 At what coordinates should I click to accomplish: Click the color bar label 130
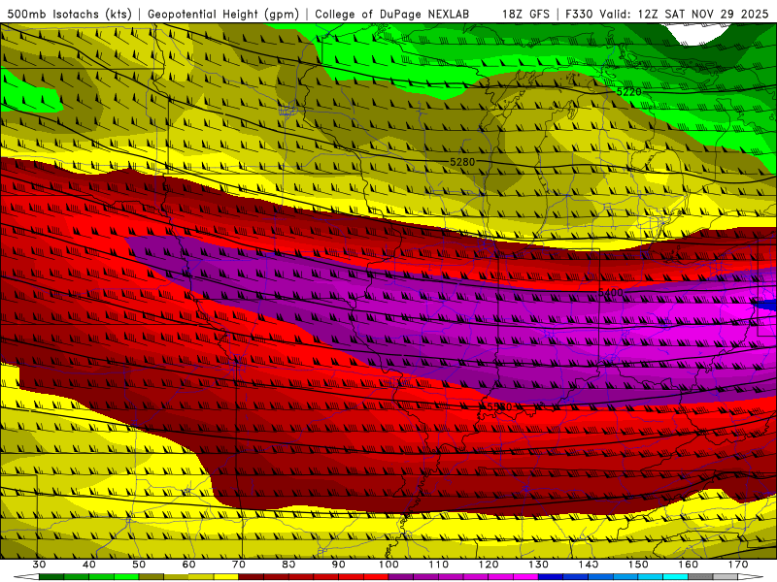538,565
